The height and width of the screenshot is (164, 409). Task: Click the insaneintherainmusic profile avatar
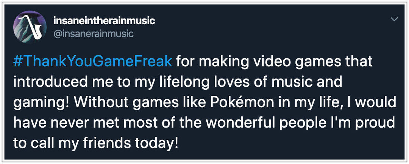tap(30, 27)
